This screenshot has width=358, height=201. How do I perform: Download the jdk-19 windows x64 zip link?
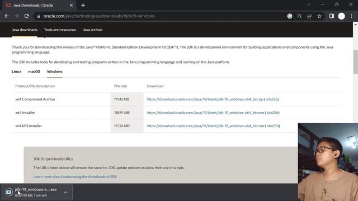click(x=205, y=99)
